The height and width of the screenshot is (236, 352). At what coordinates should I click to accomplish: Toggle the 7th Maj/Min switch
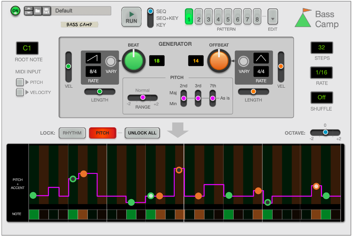pyautogui.click(x=213, y=98)
